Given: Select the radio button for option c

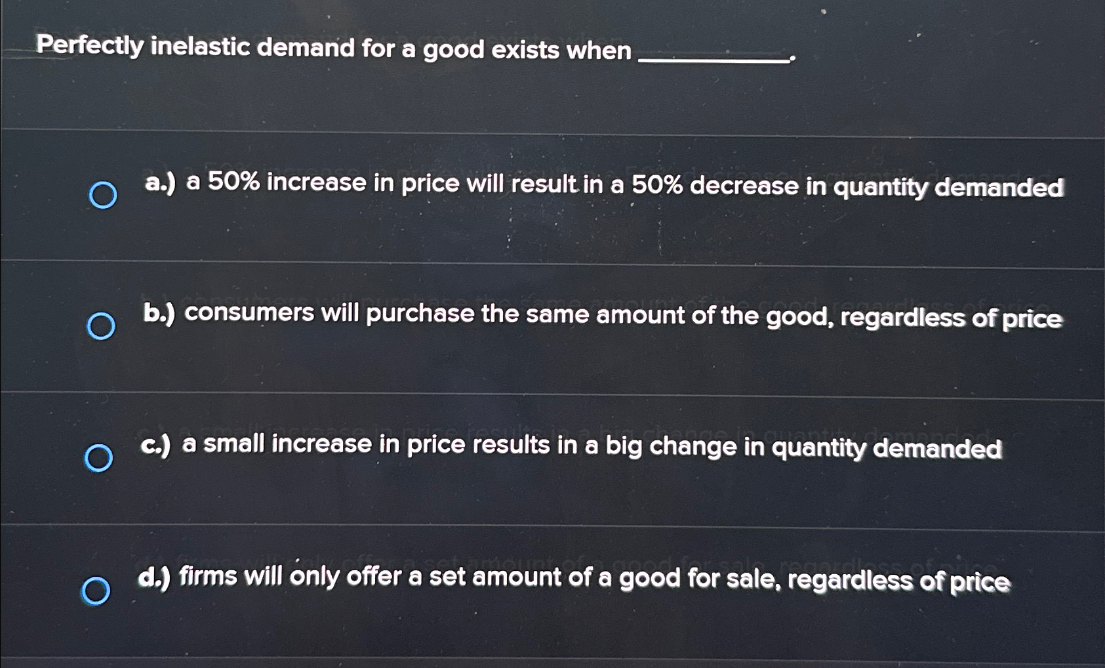Looking at the screenshot, I should click(99, 456).
